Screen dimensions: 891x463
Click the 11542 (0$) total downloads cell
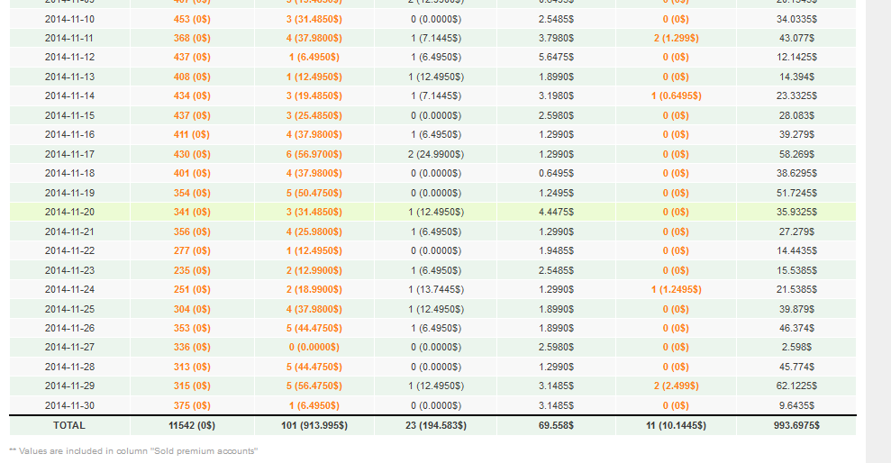tap(192, 425)
